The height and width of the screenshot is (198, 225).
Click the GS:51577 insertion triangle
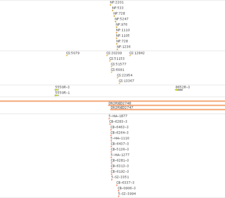[x=112, y=67]
